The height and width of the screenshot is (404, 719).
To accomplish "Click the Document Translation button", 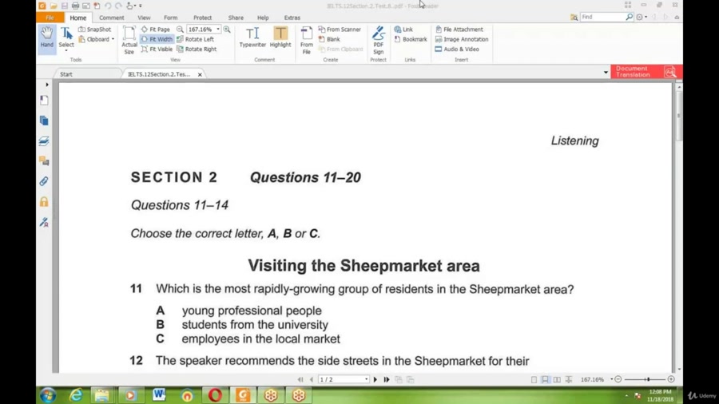I will tap(646, 72).
